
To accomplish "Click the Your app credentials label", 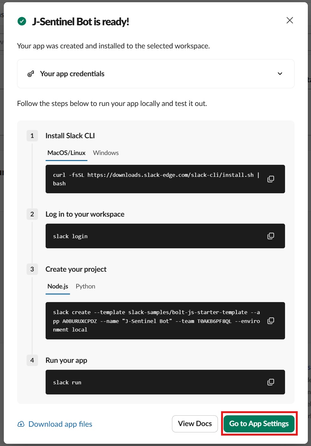I will coord(72,74).
